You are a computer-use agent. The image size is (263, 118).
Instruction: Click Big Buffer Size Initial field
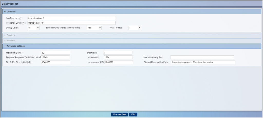coord(55,62)
